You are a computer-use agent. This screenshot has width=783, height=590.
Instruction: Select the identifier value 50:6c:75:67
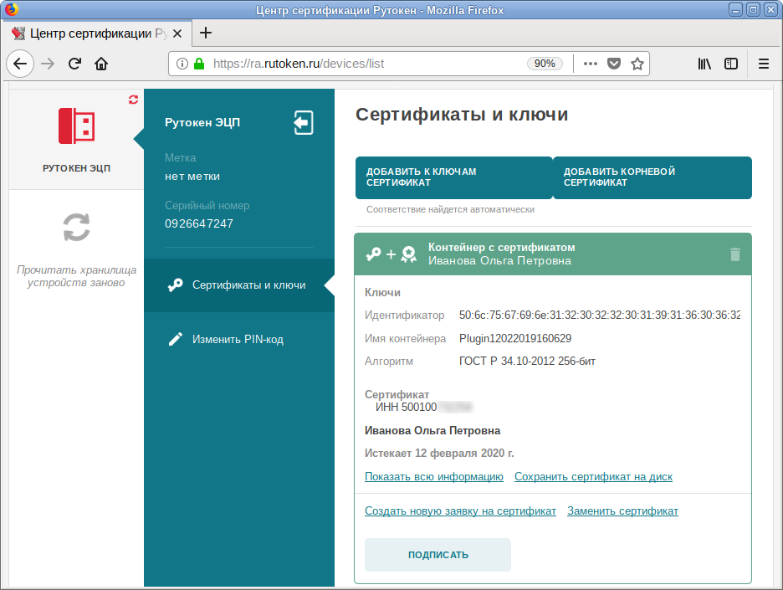point(600,316)
